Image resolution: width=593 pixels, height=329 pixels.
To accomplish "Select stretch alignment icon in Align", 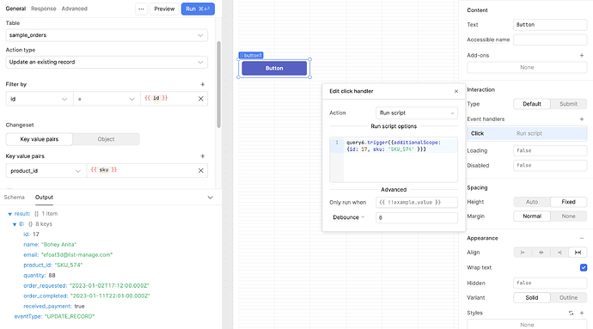I will 578,253.
